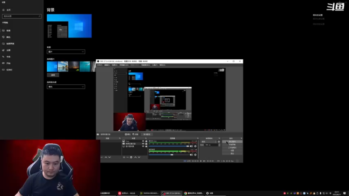This screenshot has width=349, height=196.
Task: Open the View (视图) menu in OBS
Action: coord(115,65)
